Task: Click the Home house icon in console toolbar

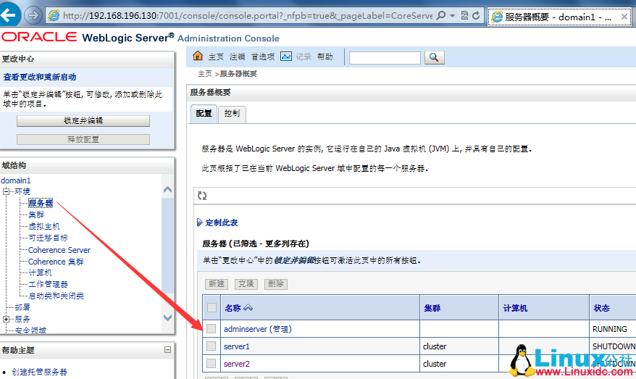Action: tap(198, 56)
